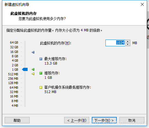The image size is (149, 128).
Task: Increase memory with the spinner up arrow
Action: click(x=128, y=42)
